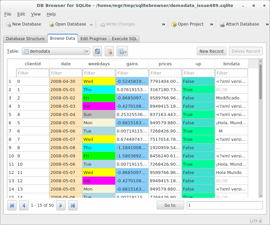Screen dimensions: 270x225
Task: Switch to the Execute SQL tab
Action: click(x=124, y=38)
